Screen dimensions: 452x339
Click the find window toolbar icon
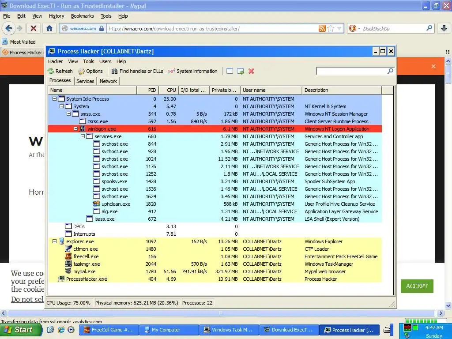coord(230,71)
